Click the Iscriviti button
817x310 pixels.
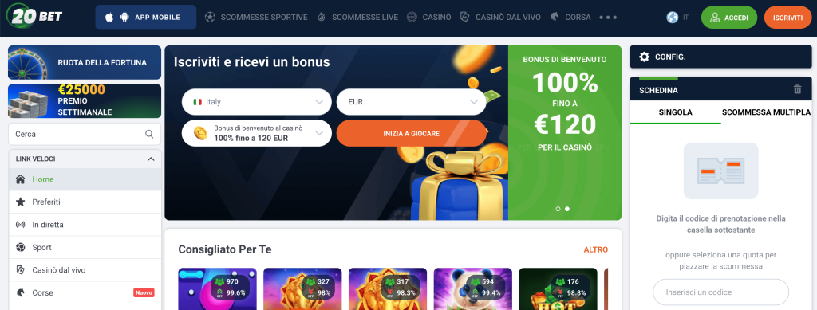[787, 18]
